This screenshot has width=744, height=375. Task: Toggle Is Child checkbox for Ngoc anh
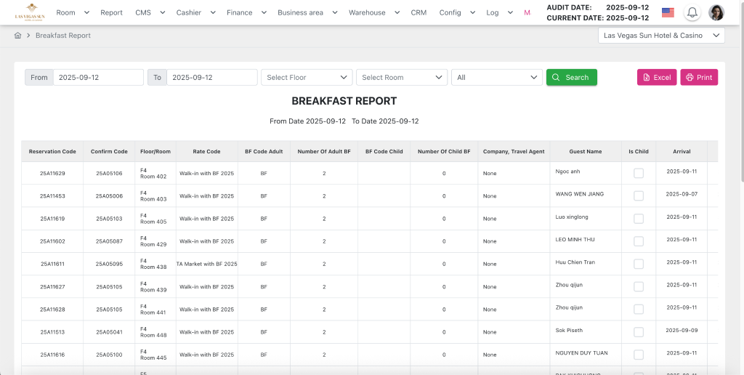639,173
